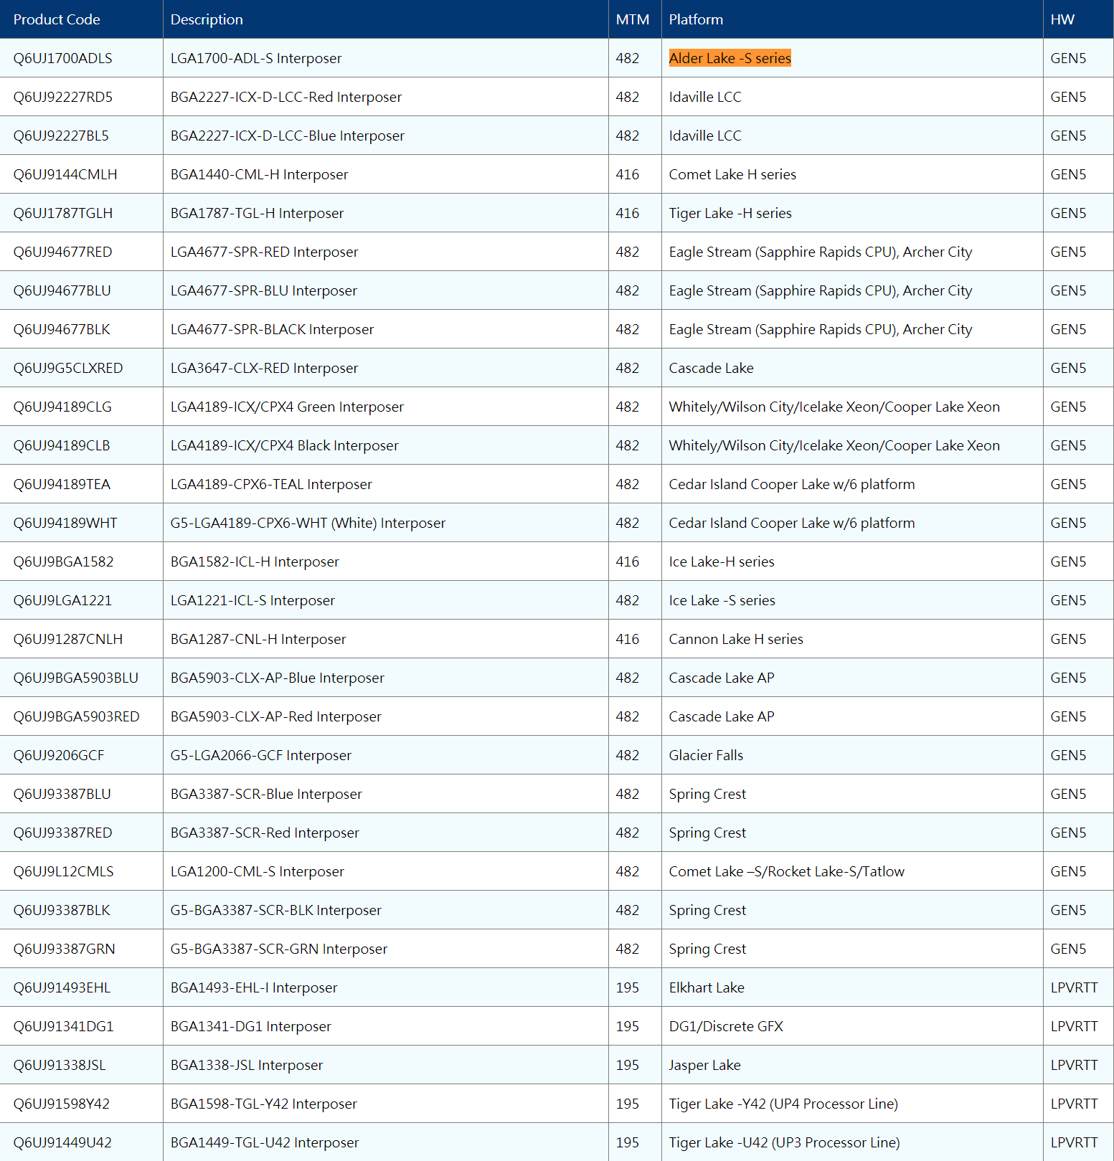
Task: Click Ice Lake-H series platform cell
Action: tap(722, 561)
